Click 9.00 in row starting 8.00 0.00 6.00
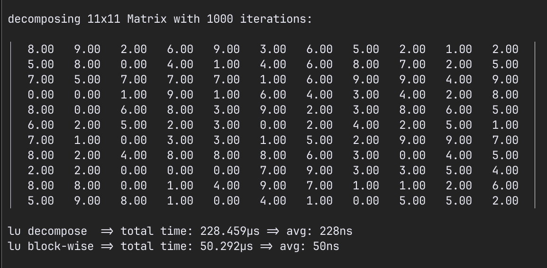This screenshot has height=268, width=547. click(x=273, y=110)
